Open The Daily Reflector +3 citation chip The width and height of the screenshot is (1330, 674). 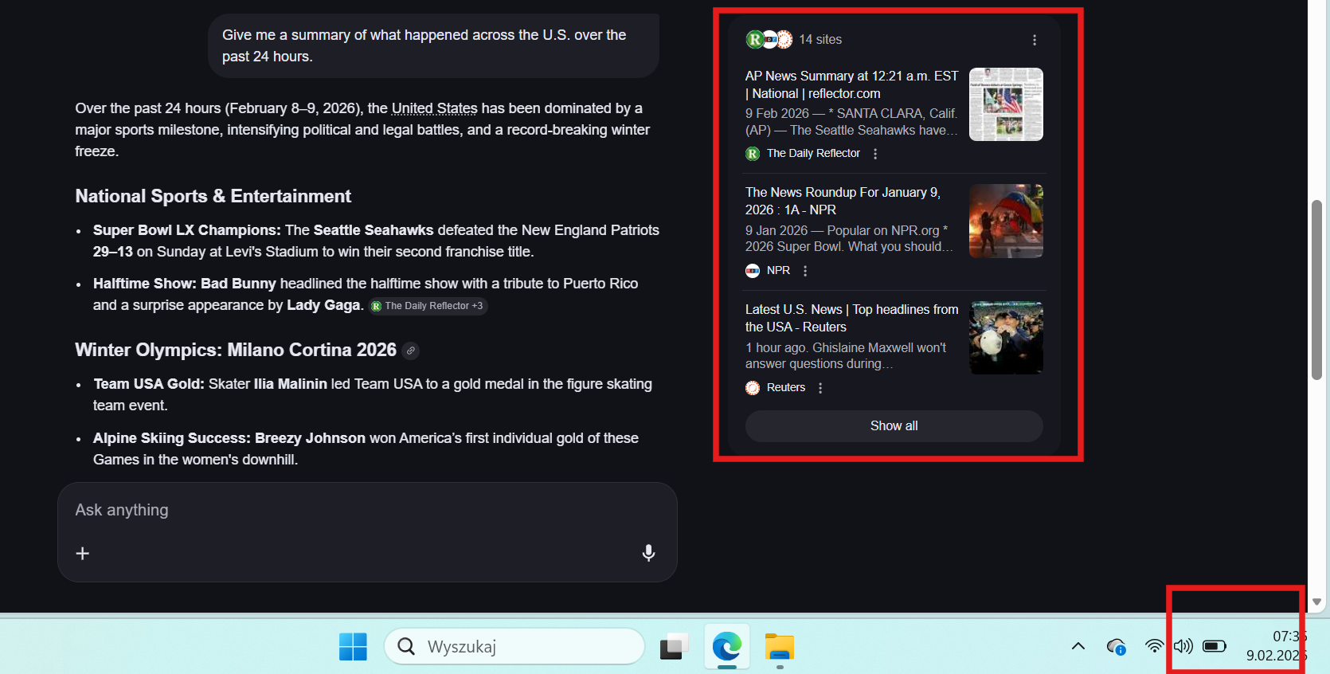point(428,306)
